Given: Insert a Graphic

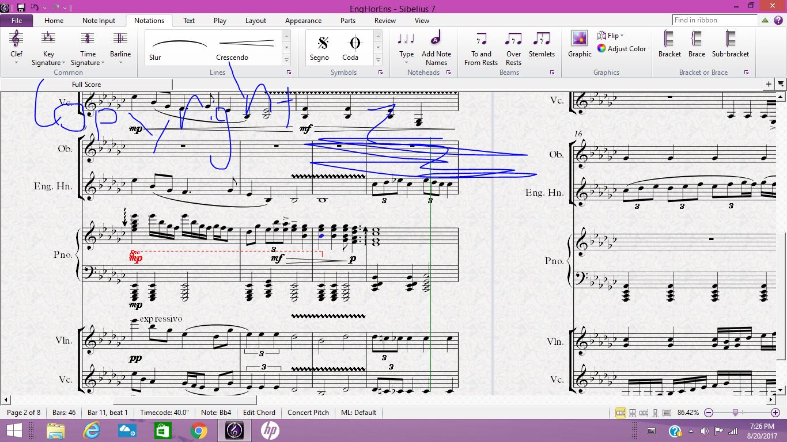Looking at the screenshot, I should [580, 45].
